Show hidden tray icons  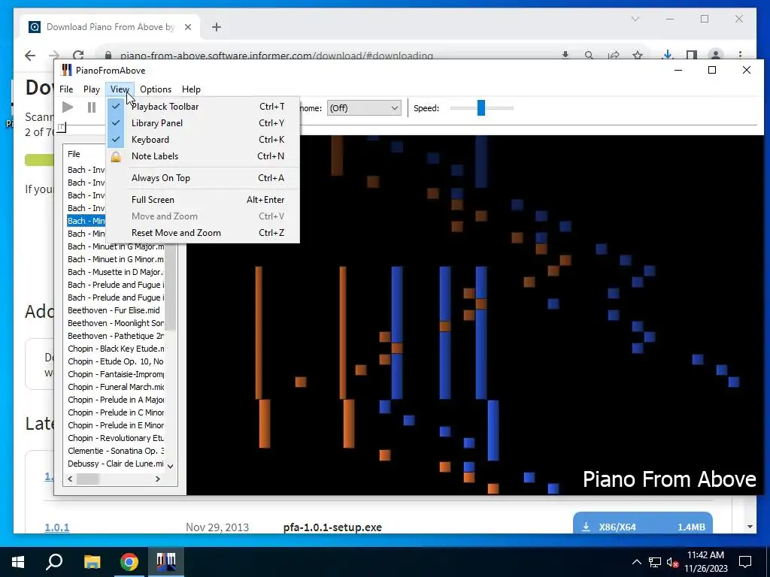(636, 562)
